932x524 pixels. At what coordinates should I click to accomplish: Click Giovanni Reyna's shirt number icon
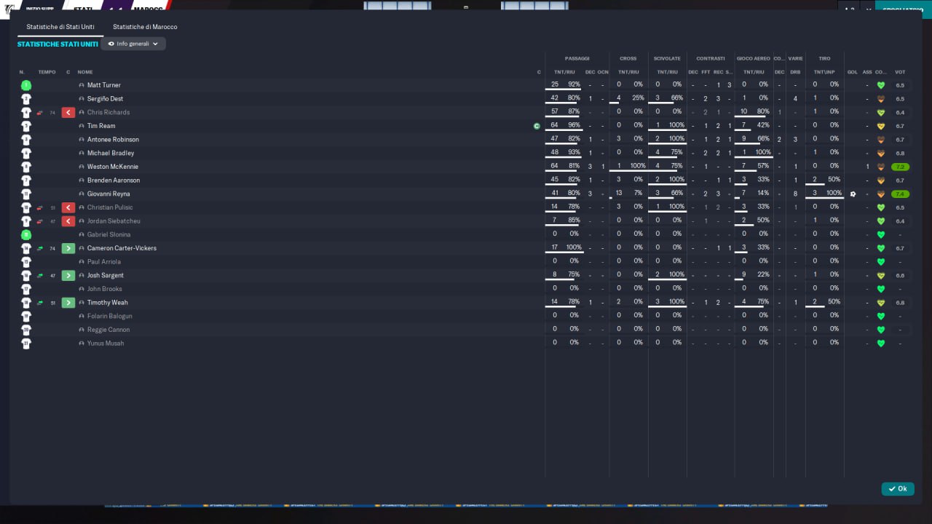coord(26,194)
